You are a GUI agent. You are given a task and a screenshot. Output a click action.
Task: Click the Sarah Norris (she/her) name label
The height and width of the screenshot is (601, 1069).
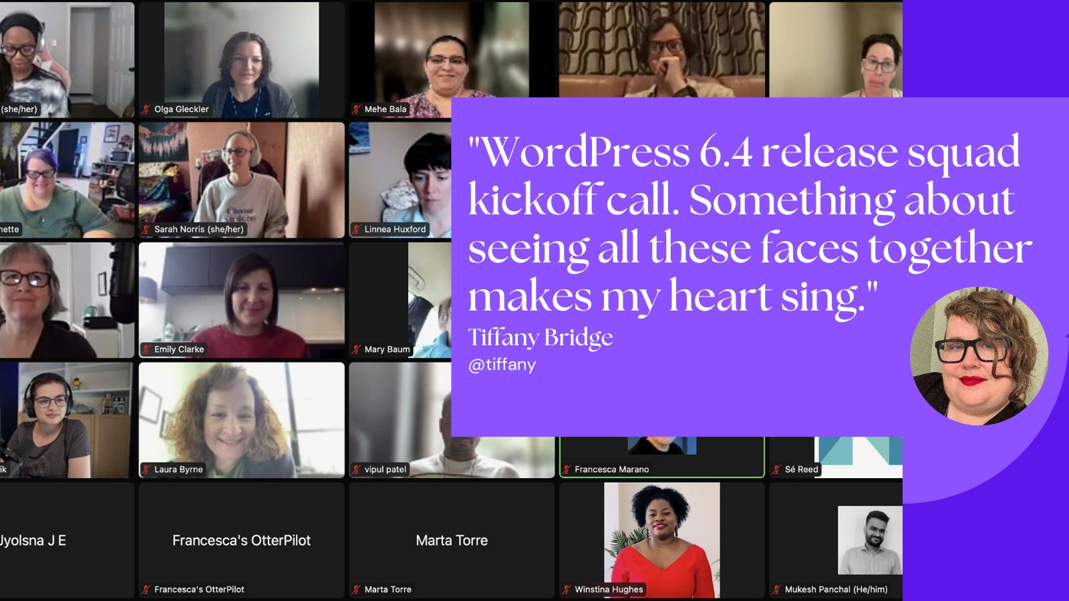198,230
